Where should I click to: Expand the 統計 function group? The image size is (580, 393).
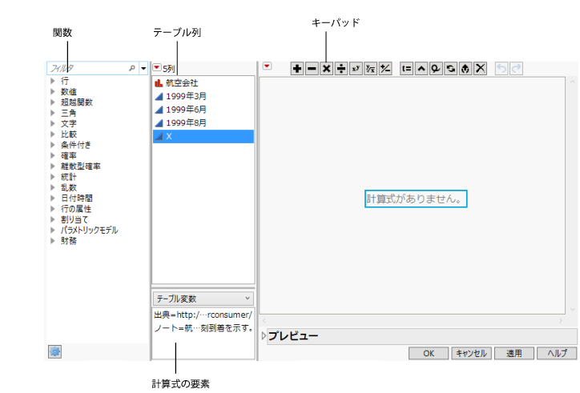click(x=53, y=177)
